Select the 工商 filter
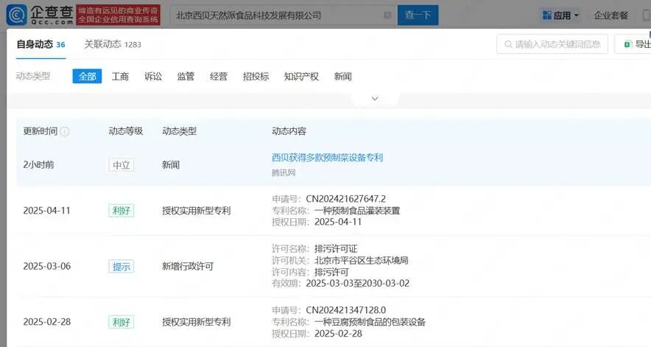The image size is (651, 347). click(120, 77)
